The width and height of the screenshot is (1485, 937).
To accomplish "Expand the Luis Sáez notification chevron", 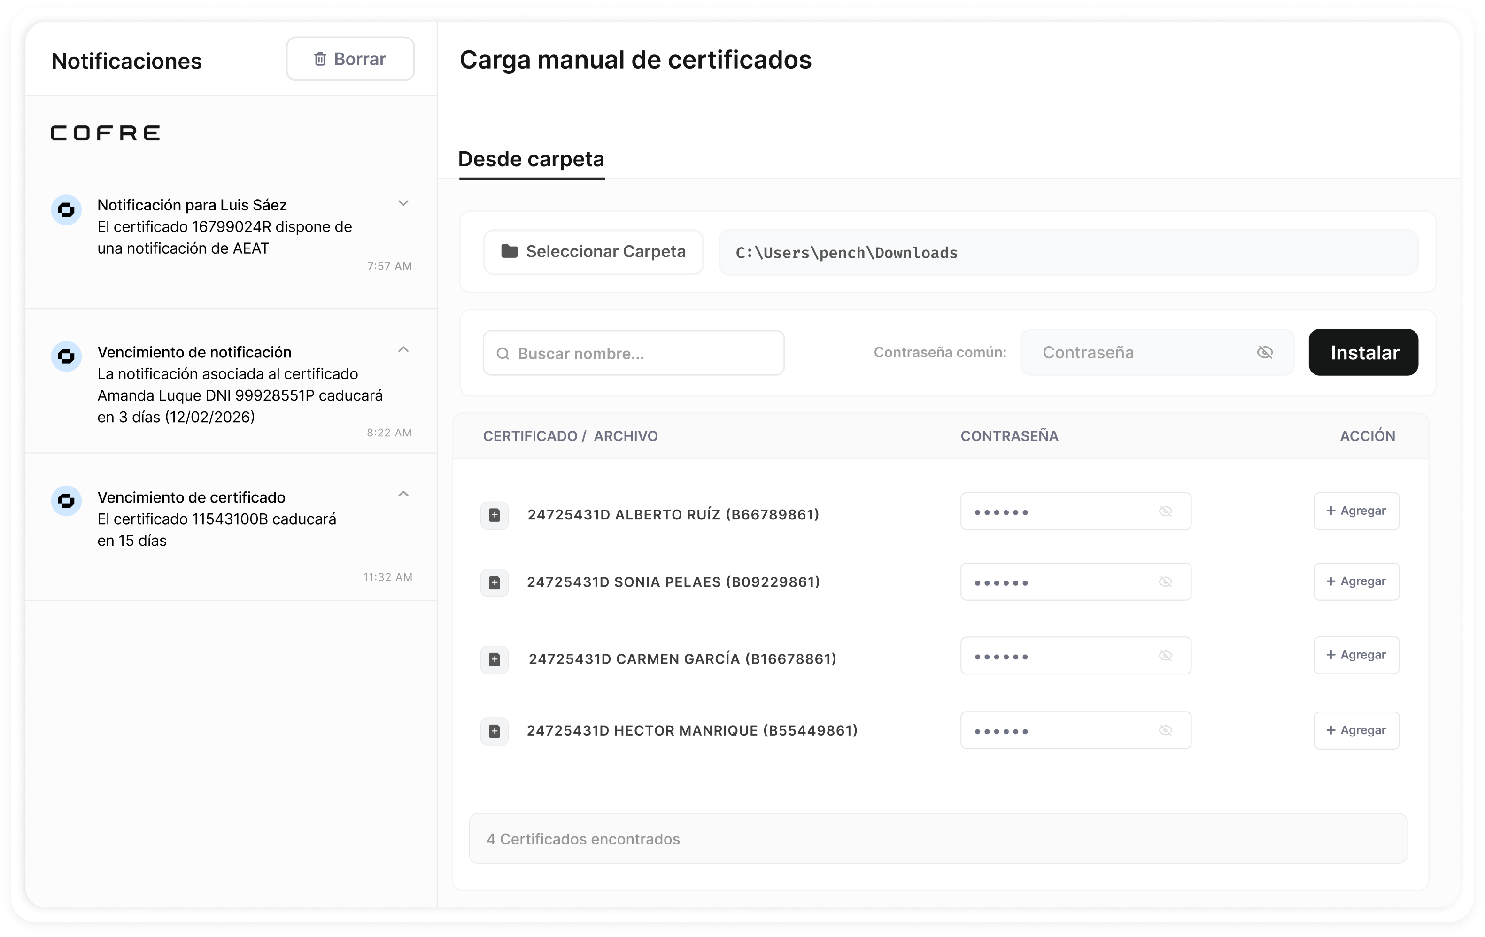I will click(x=403, y=203).
